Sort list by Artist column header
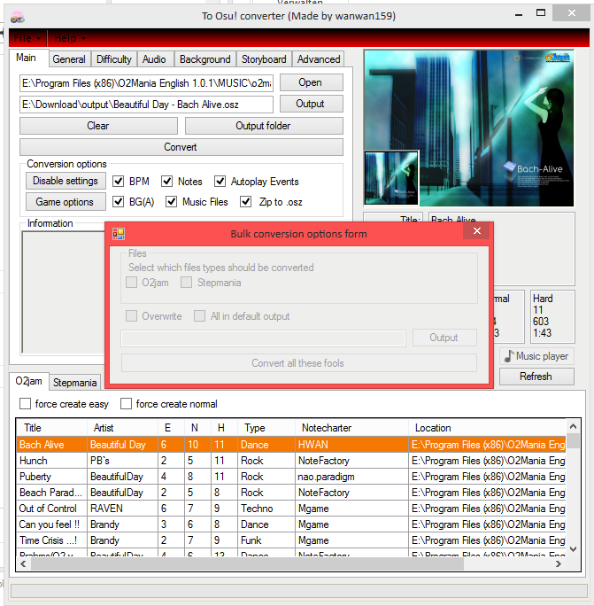The image size is (594, 606). (x=122, y=428)
